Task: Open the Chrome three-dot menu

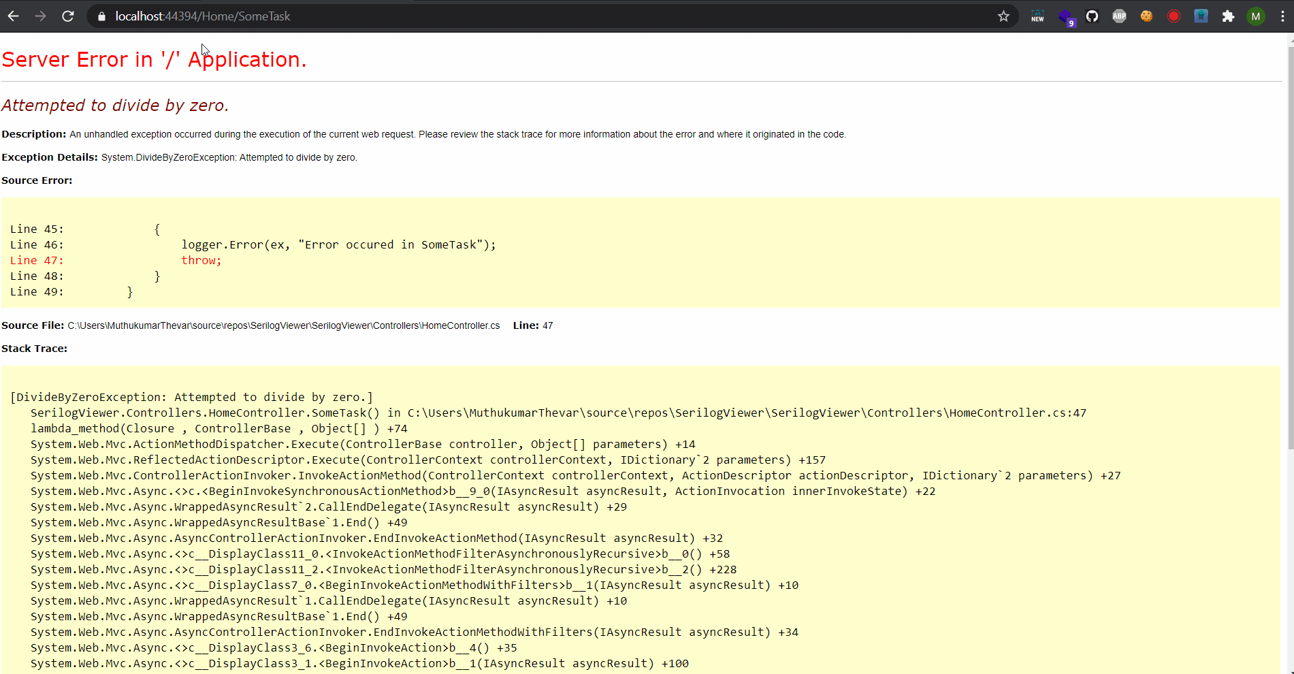Action: click(x=1282, y=16)
